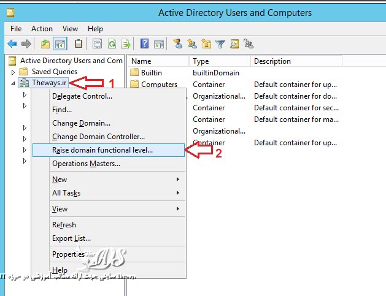386x296 pixels.
Task: Toggle Show/Hide Console Tree icon
Action: coord(60,44)
